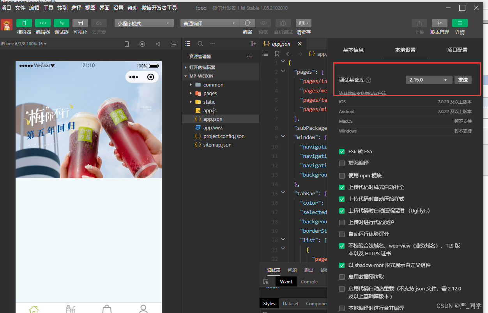Select the 编辑器 editor icon
Screen dimensions: 488x313
tap(42, 23)
